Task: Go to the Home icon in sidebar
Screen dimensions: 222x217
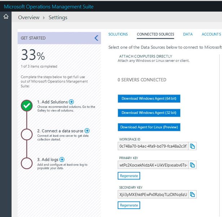Action: 6,16
